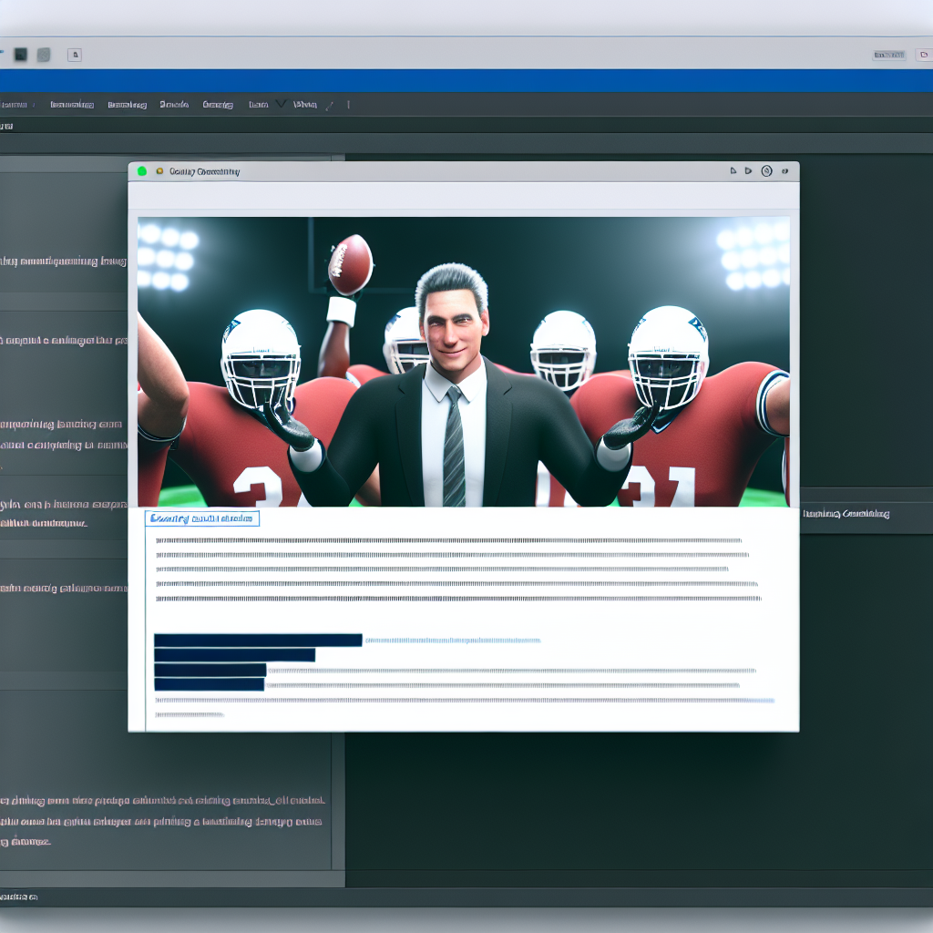Click the blue outlined label below the football image
Viewport: 933px width, 933px height.
[x=202, y=518]
